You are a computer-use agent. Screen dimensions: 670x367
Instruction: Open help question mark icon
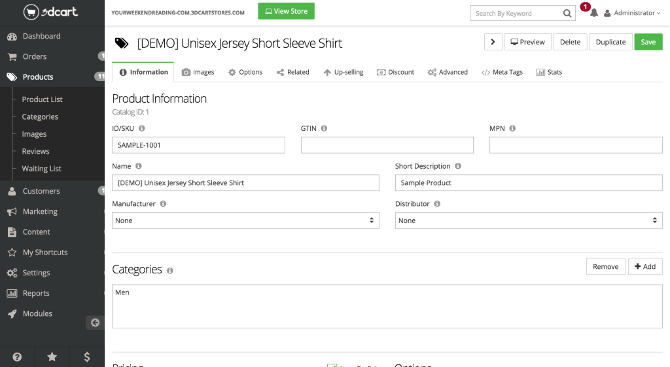[17, 357]
